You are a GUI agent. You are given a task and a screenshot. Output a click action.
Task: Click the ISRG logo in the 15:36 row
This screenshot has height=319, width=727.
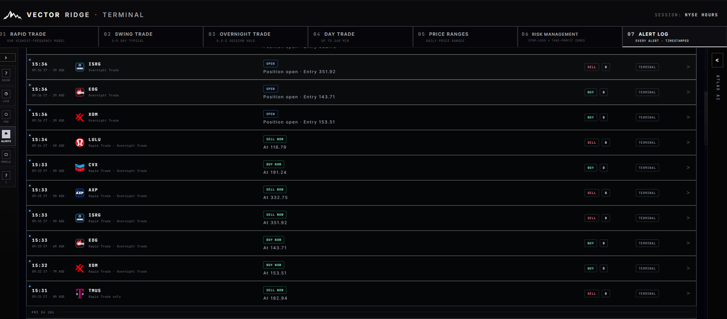tap(80, 67)
